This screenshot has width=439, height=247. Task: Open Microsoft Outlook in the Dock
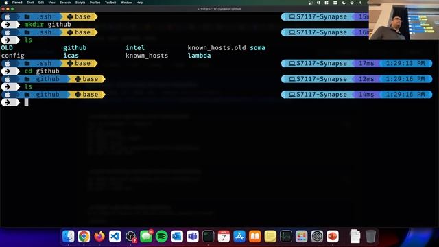coord(177,236)
